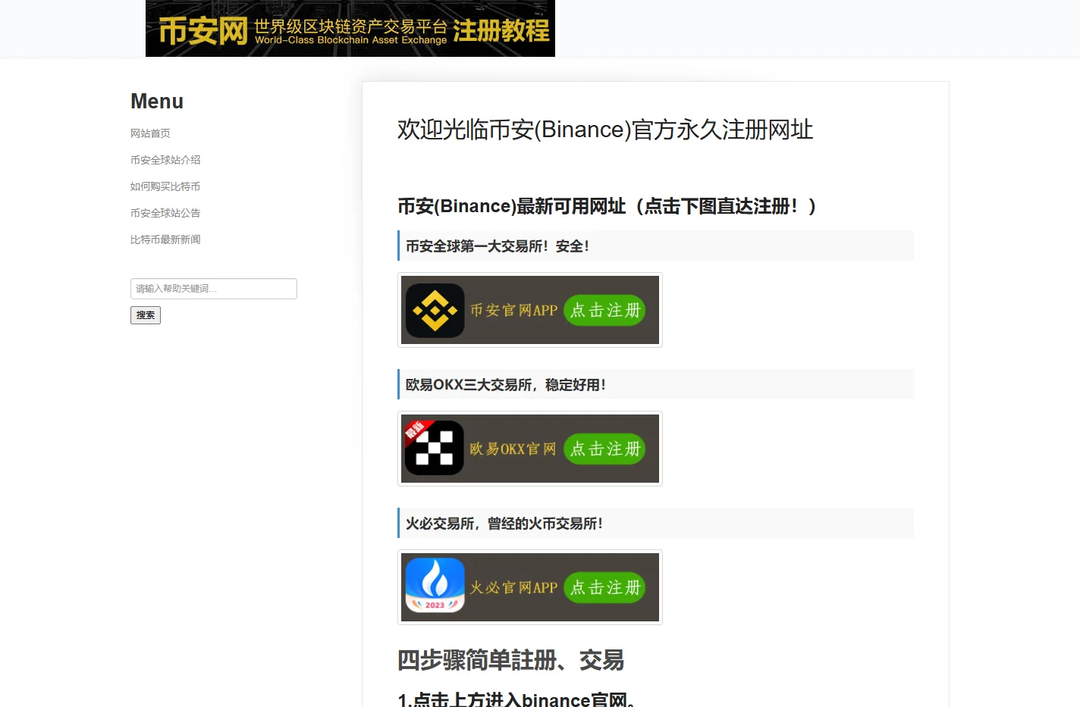Click the 四步骤简单註册、交易 heading
This screenshot has width=1080, height=707.
511,660
